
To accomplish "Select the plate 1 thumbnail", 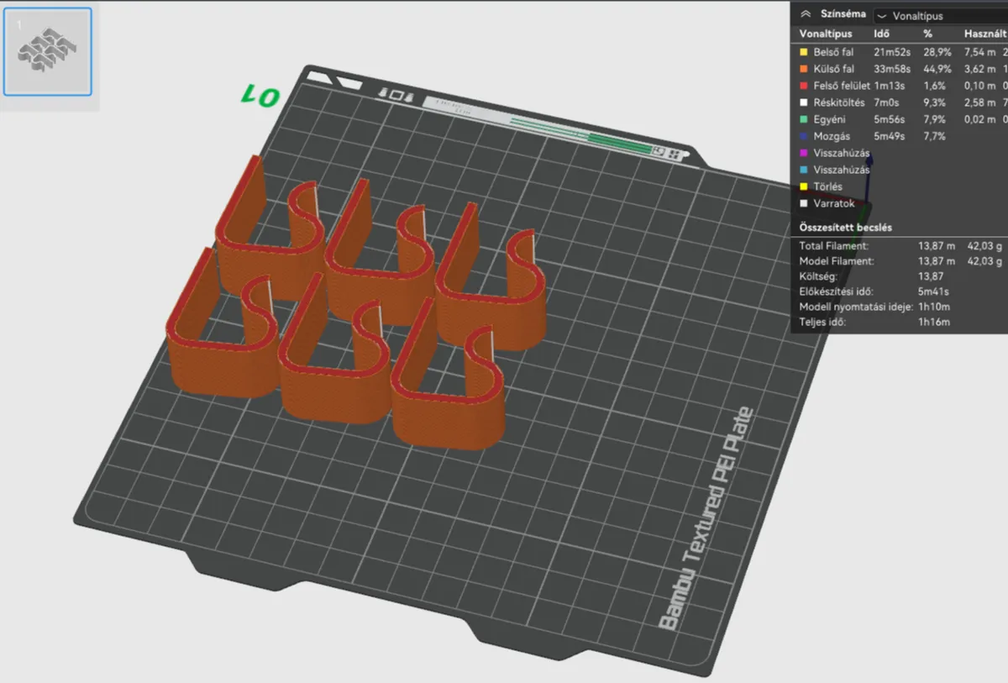I will tap(48, 51).
